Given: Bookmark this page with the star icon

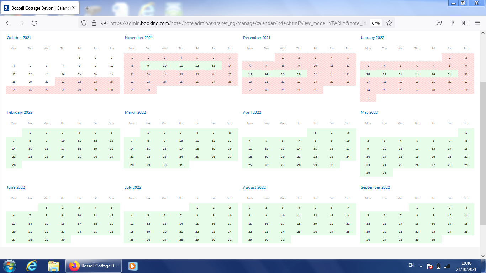Looking at the screenshot, I should coord(389,23).
